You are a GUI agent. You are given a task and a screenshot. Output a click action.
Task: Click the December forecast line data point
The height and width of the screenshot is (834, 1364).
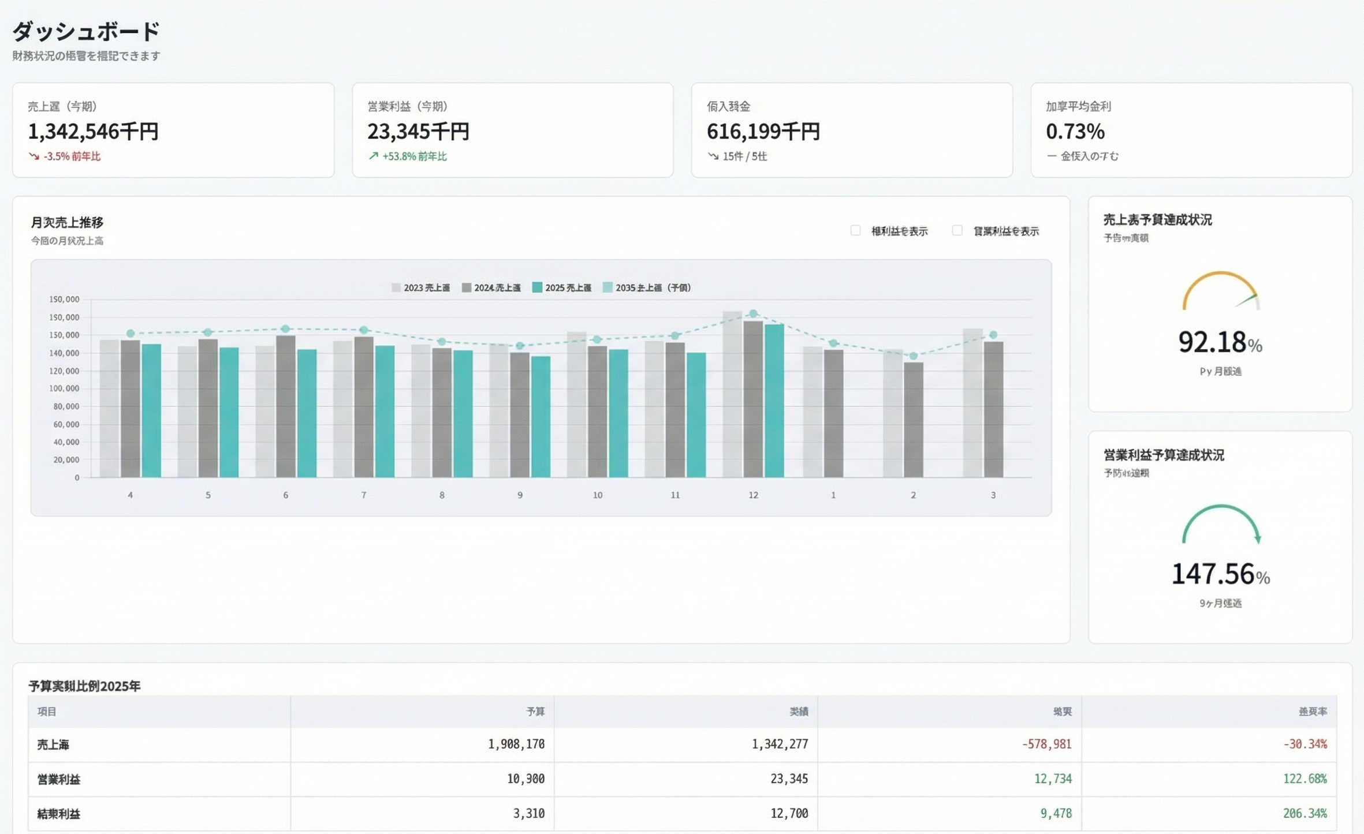(753, 313)
